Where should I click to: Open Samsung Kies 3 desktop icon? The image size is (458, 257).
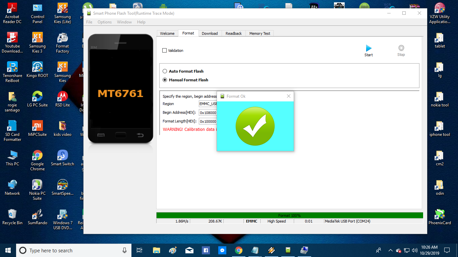[37, 43]
